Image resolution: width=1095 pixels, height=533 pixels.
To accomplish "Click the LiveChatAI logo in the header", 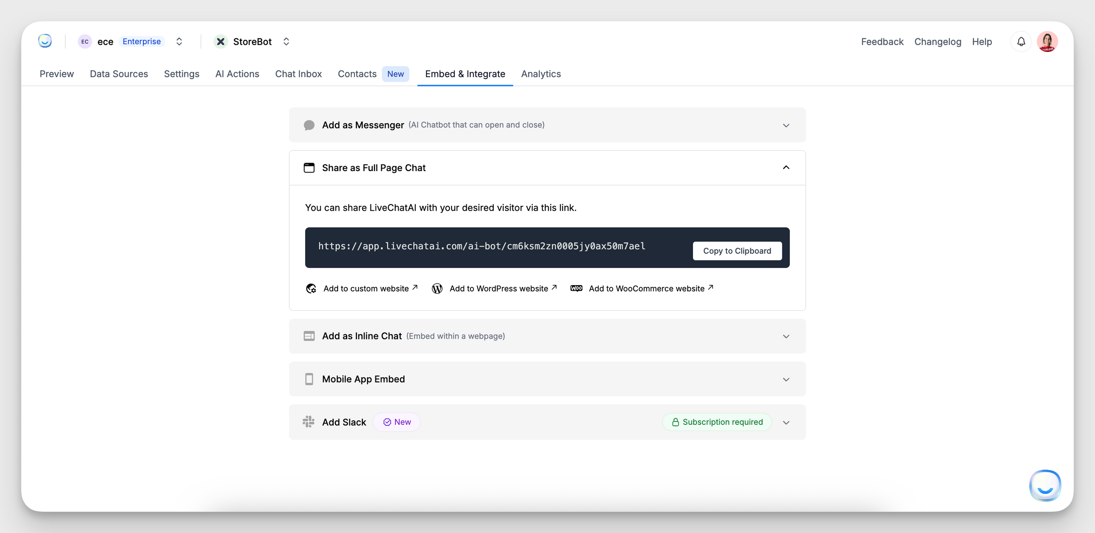I will point(44,41).
